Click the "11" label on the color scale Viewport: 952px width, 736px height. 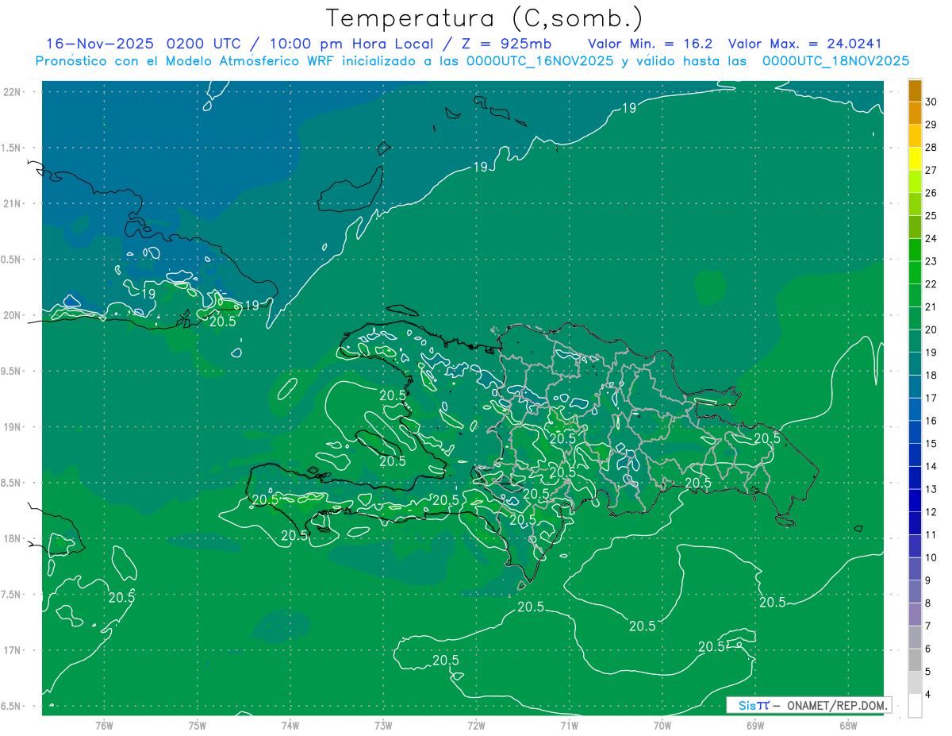click(x=931, y=534)
